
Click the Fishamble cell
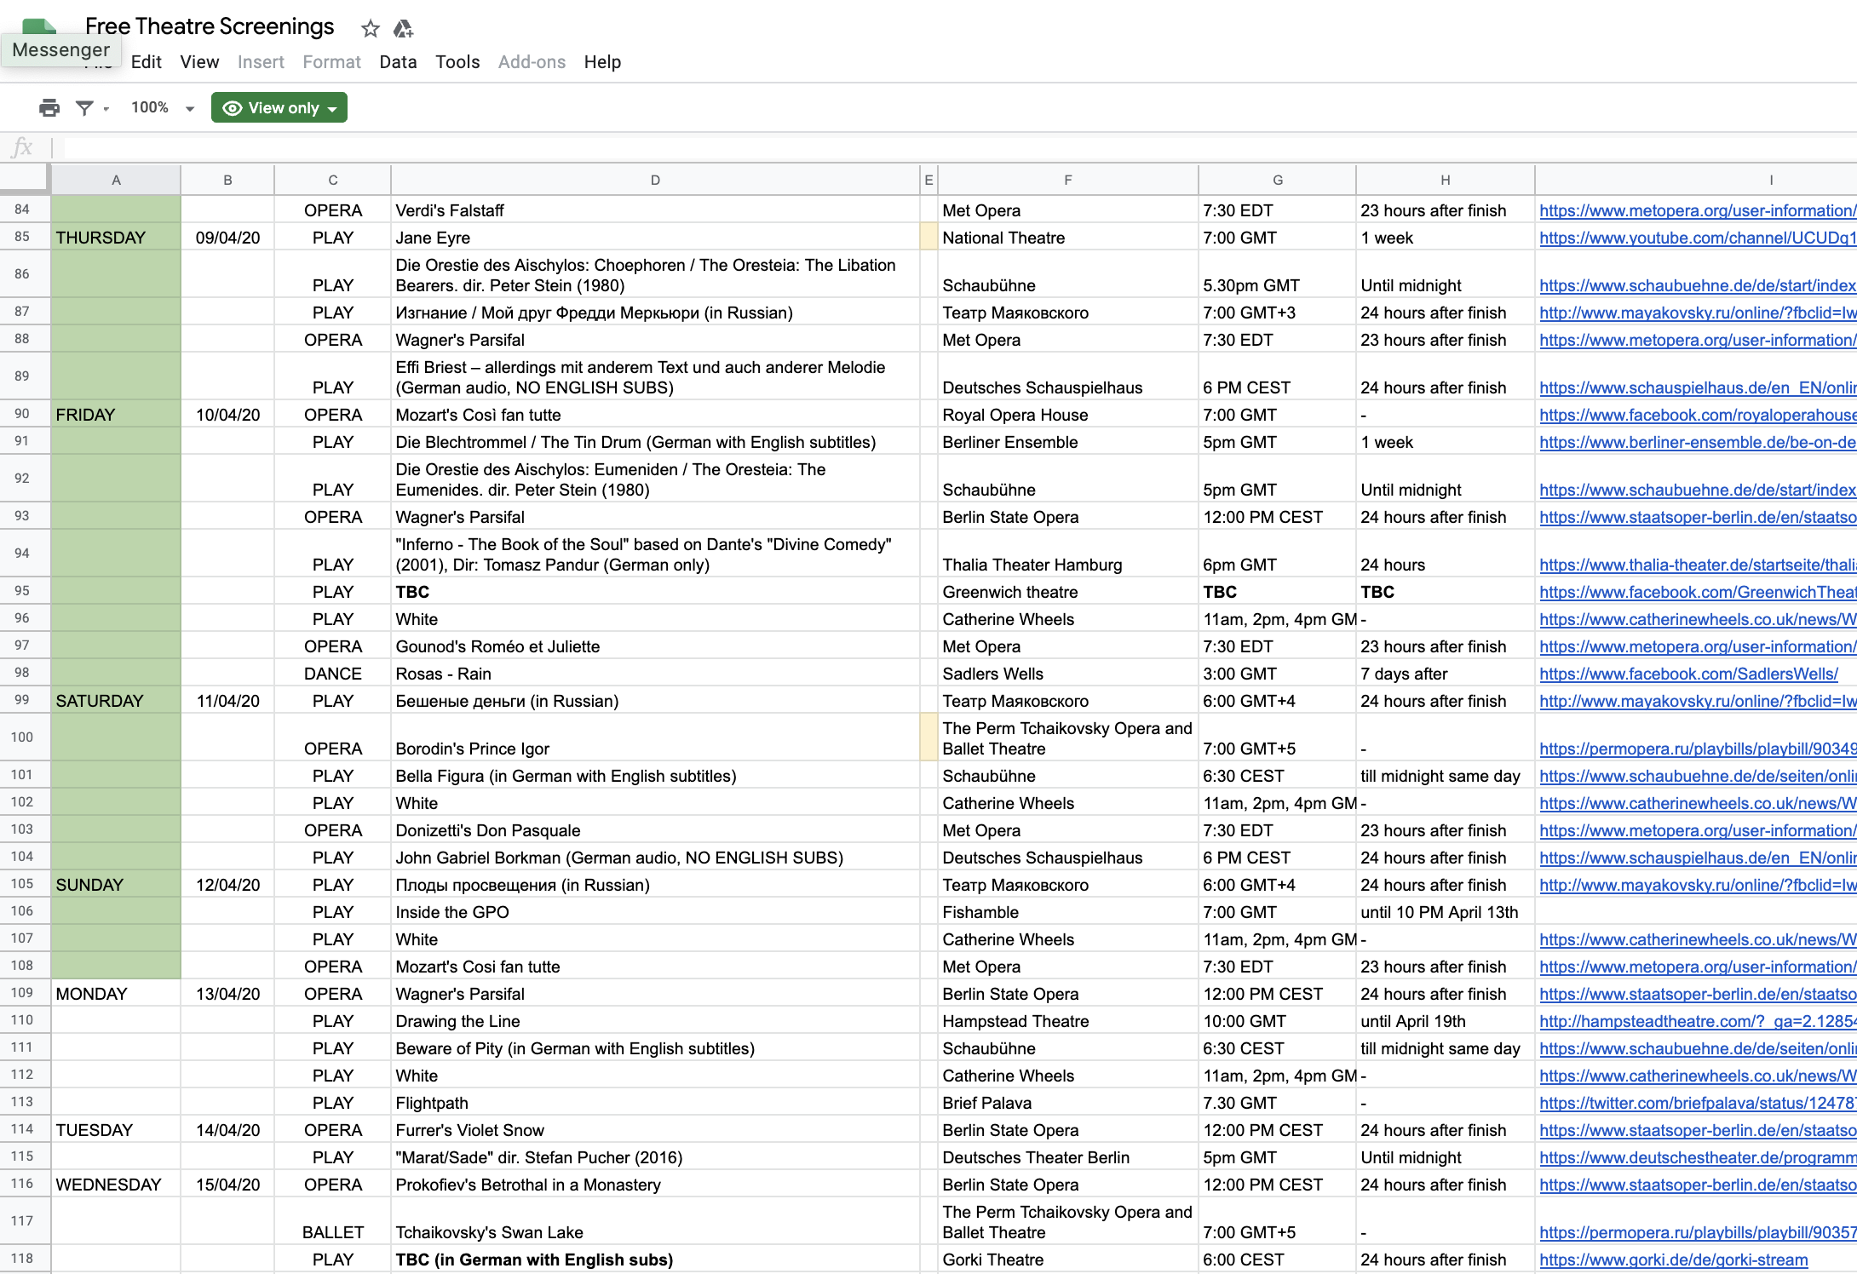click(x=1067, y=911)
